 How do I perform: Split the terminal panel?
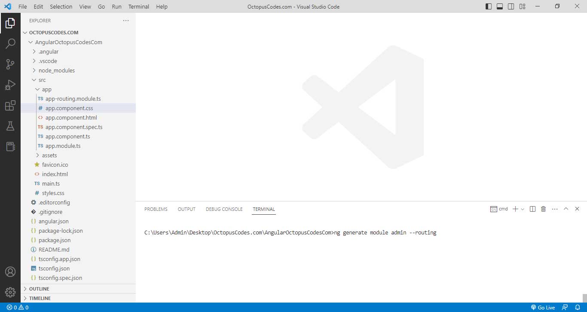532,209
